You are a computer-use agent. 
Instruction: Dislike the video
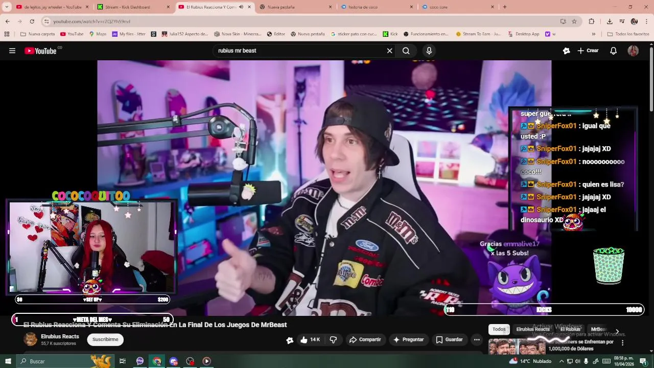click(x=333, y=339)
